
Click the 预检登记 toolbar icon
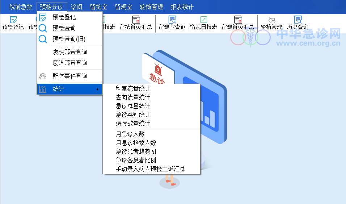pos(13,22)
